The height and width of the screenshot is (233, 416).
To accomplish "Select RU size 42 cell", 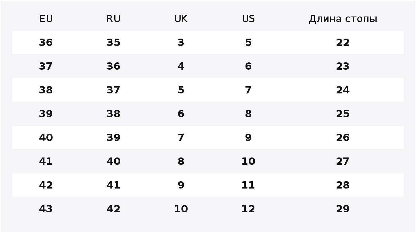I will click(114, 209).
